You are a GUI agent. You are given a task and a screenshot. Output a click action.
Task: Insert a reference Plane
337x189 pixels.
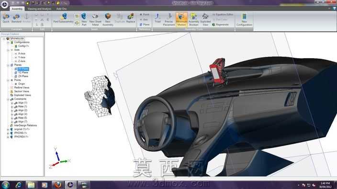145,25
